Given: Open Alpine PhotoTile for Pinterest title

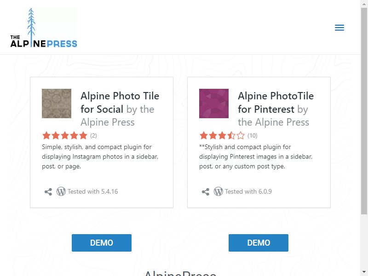Looking at the screenshot, I should 276,102.
